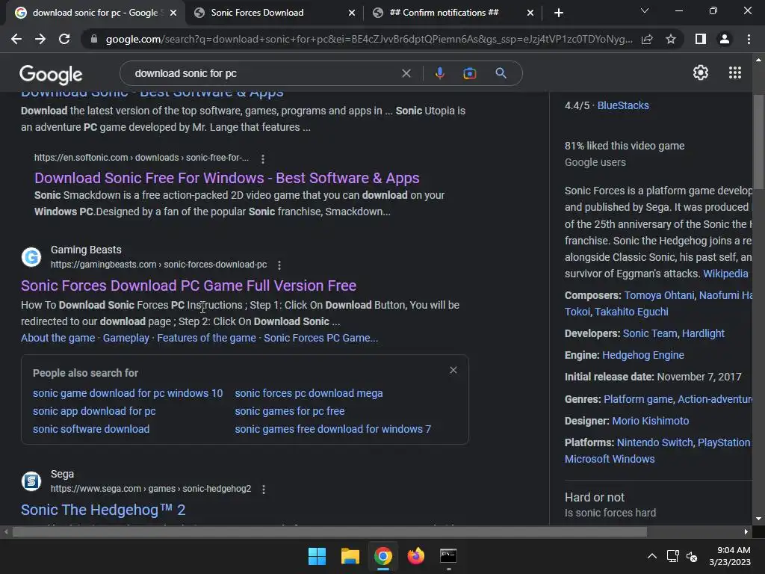Clear the search query with X

406,73
